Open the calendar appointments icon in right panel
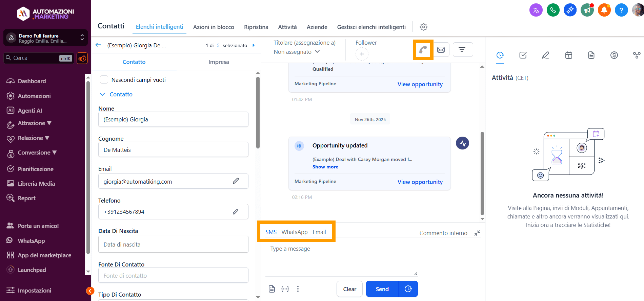Image resolution: width=644 pixels, height=301 pixels. [x=568, y=55]
